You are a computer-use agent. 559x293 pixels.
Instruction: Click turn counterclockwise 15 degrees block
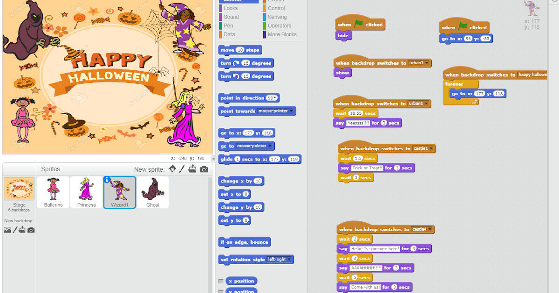click(x=246, y=76)
